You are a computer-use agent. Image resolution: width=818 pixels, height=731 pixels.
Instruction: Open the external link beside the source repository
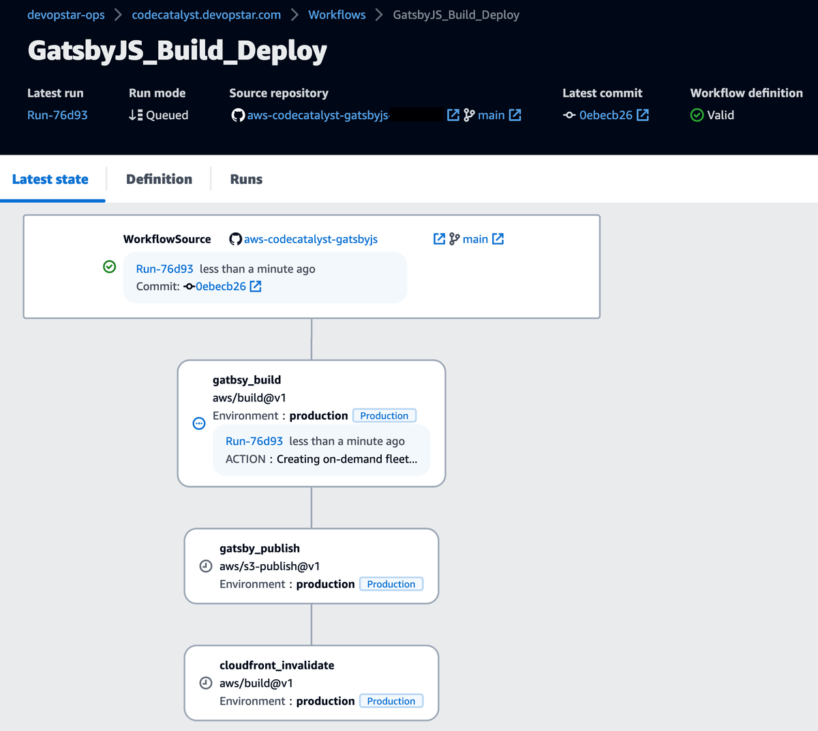pyautogui.click(x=453, y=115)
